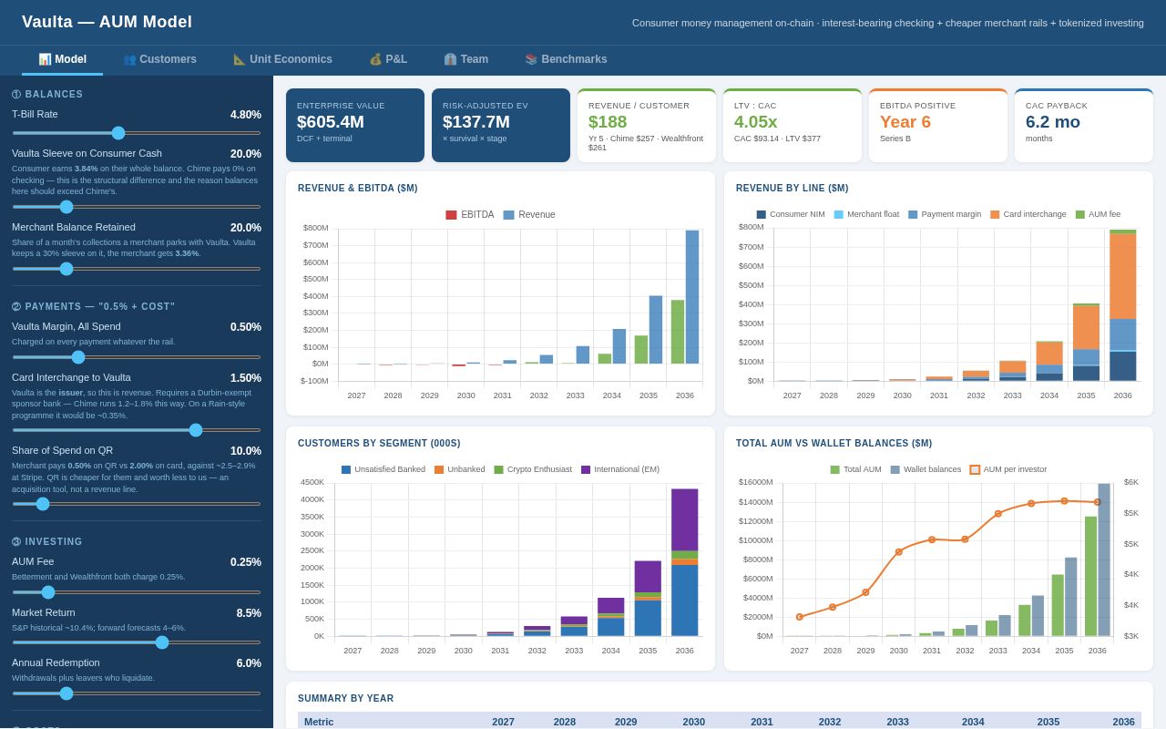This screenshot has width=1166, height=729.
Task: Click the Vaulta Margin value 0.50%
Action: pos(246,327)
